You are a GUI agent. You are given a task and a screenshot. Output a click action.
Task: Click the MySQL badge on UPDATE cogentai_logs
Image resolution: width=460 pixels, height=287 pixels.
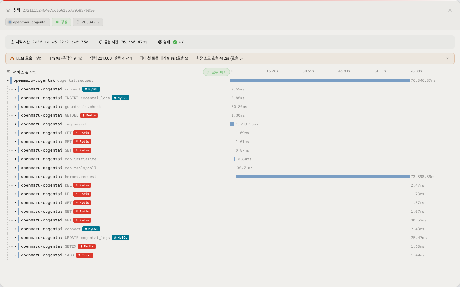[121, 238]
